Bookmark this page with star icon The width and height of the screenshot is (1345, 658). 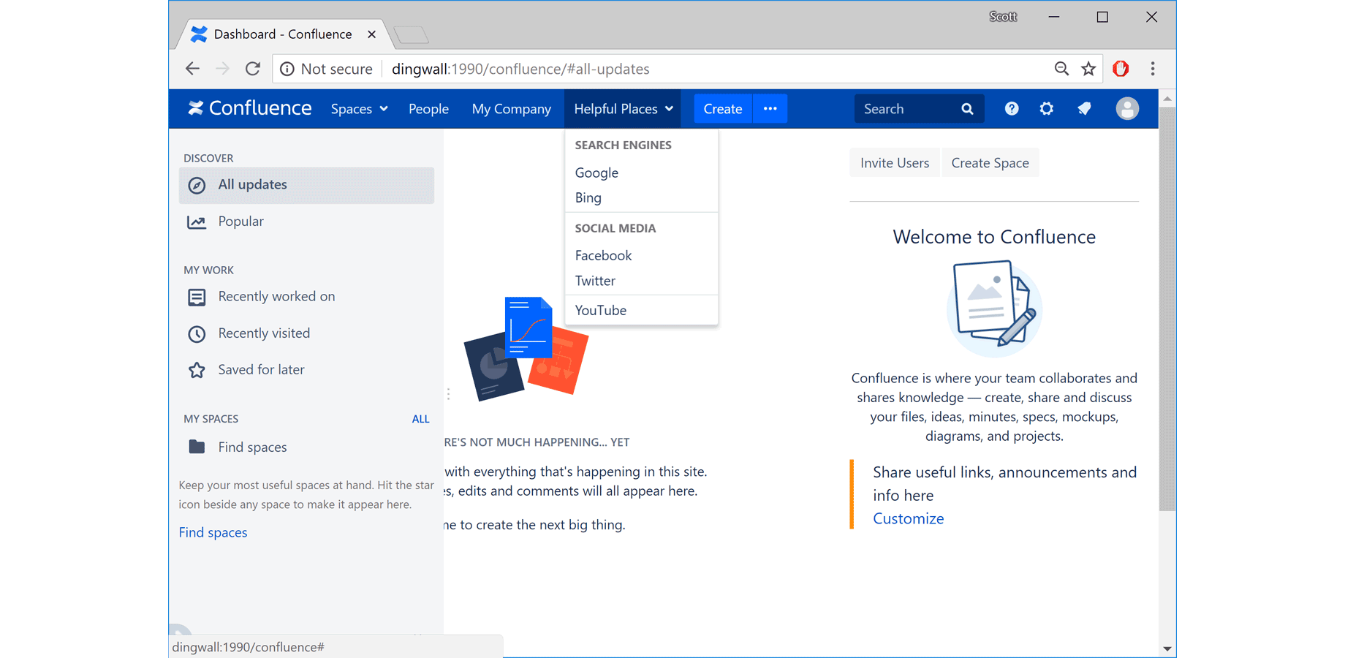coord(1088,69)
